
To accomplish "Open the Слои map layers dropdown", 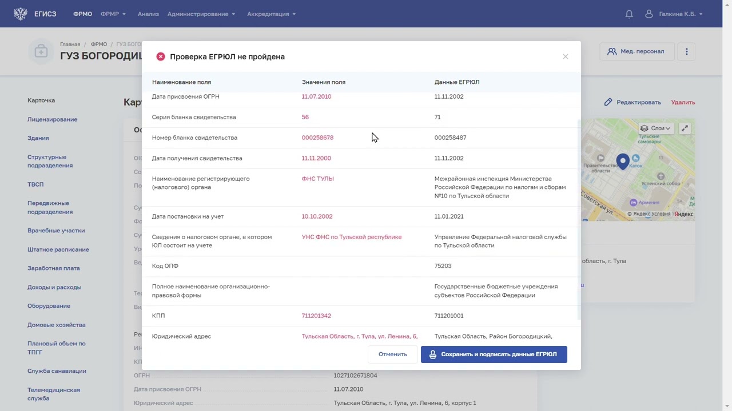I will [x=655, y=128].
